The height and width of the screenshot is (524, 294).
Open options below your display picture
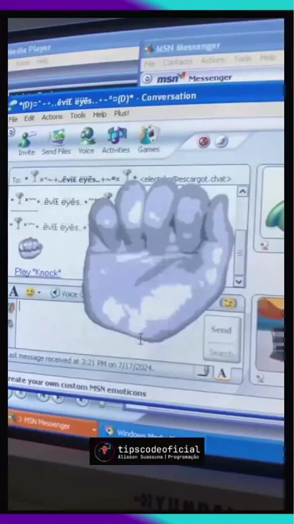(x=260, y=379)
